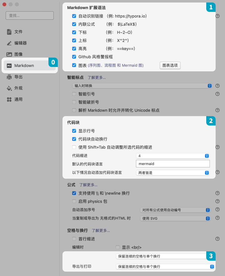Disable 高亮 syntax checkbox
This screenshot has width=225, height=276.
pyautogui.click(x=74, y=49)
